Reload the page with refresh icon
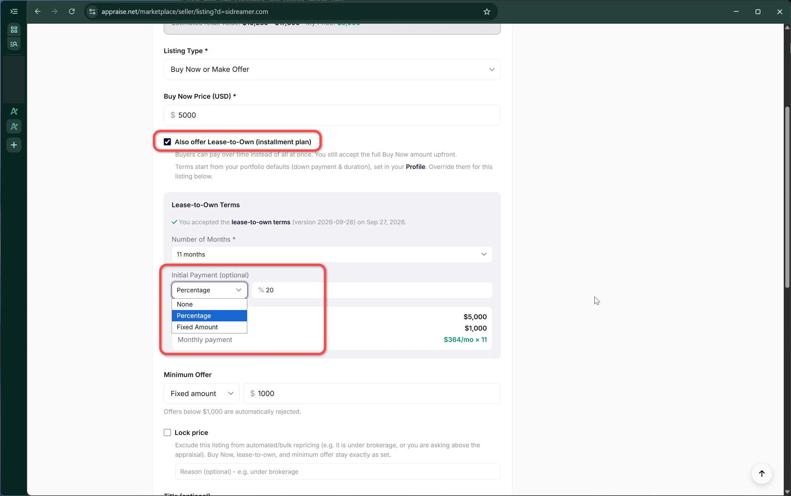 (72, 11)
